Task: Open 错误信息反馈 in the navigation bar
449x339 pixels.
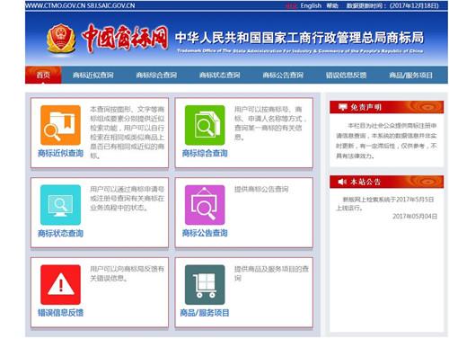Action: click(347, 75)
